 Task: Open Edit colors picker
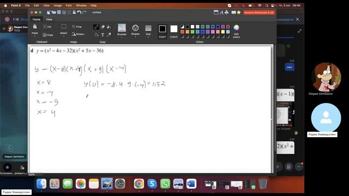click(x=236, y=31)
